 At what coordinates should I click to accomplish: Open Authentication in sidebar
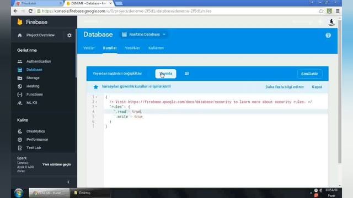pyautogui.click(x=39, y=61)
